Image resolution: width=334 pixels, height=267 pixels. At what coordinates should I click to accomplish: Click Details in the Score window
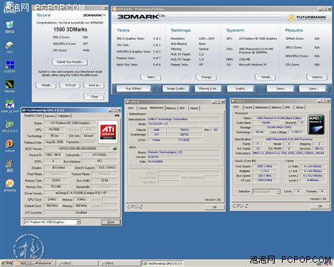pyautogui.click(x=46, y=85)
